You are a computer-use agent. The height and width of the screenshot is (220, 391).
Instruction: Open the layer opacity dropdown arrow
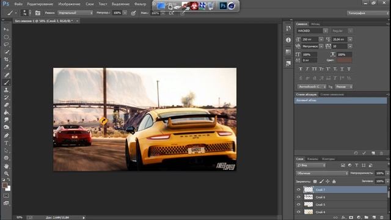pyautogui.click(x=387, y=173)
